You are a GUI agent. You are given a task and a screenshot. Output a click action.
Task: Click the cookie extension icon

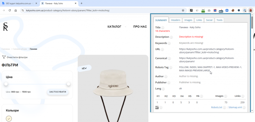pos(233,10)
